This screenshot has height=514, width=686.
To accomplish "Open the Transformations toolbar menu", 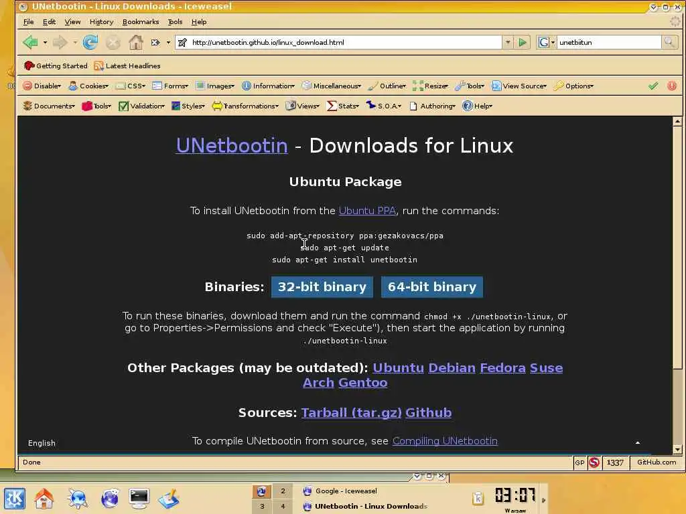I will coord(245,106).
